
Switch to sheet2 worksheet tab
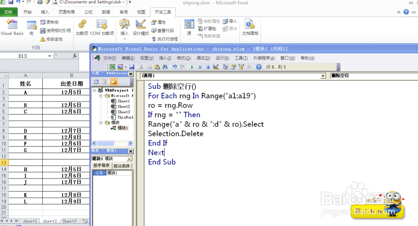coord(50,221)
